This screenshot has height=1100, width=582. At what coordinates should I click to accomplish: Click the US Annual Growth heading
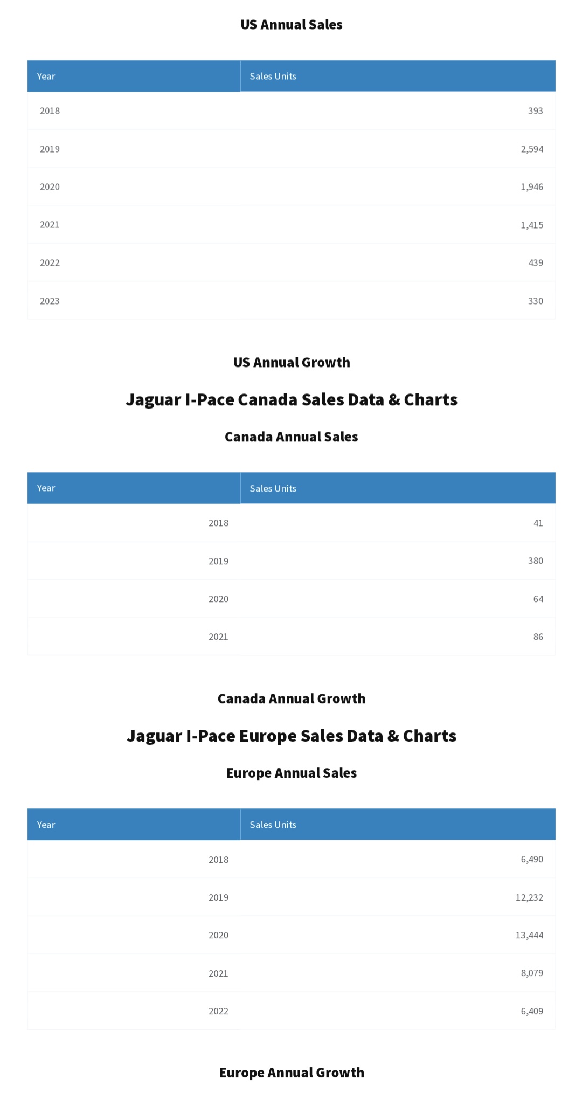point(291,362)
